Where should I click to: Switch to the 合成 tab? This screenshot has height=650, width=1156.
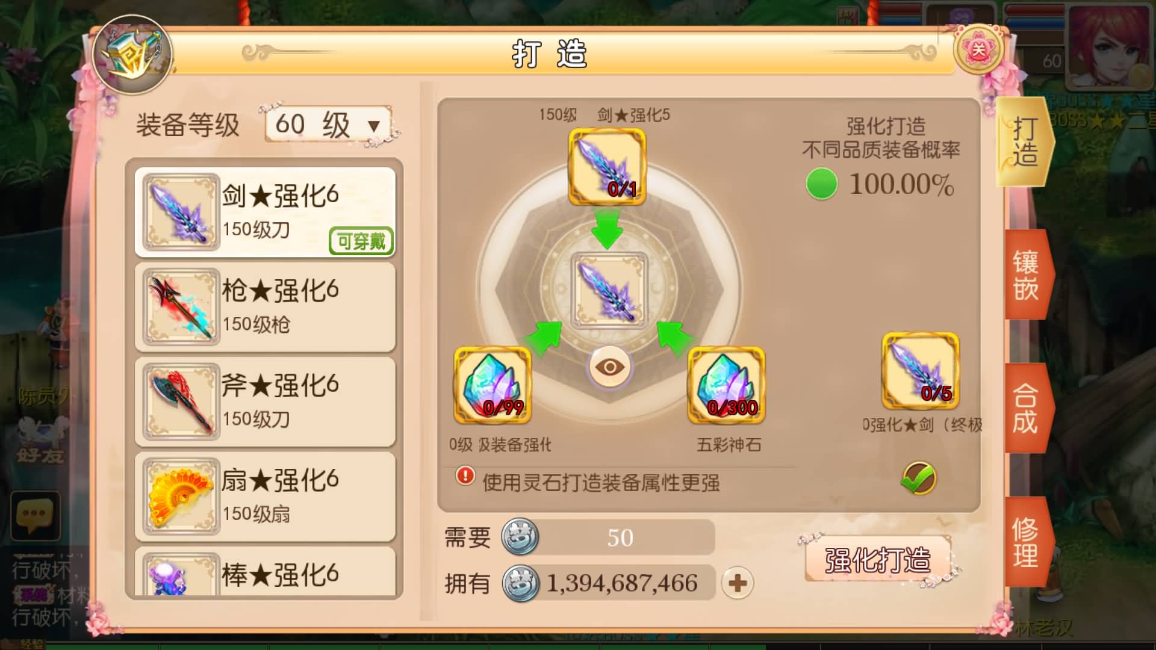coord(1027,409)
